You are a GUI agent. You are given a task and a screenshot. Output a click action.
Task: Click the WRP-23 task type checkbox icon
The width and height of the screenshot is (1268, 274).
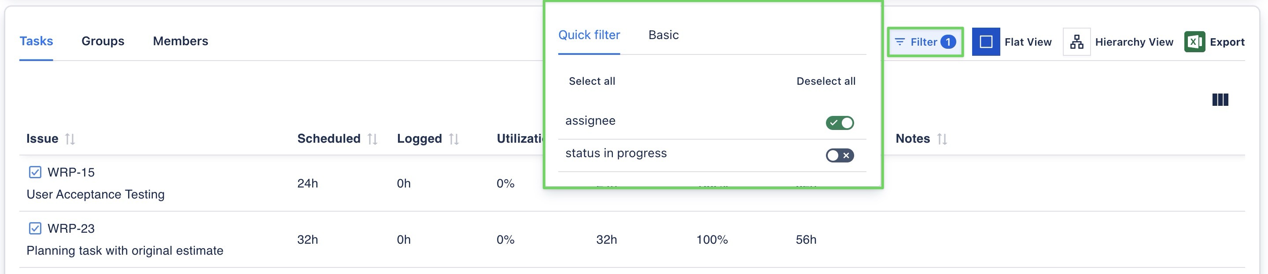click(35, 228)
